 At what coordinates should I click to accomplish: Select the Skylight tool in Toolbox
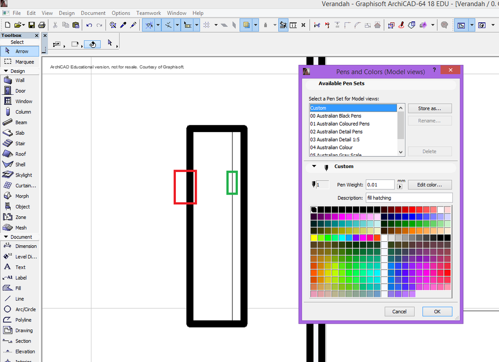coord(20,175)
